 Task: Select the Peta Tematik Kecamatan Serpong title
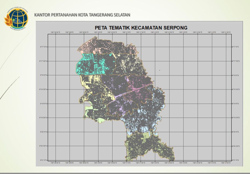(x=141, y=28)
